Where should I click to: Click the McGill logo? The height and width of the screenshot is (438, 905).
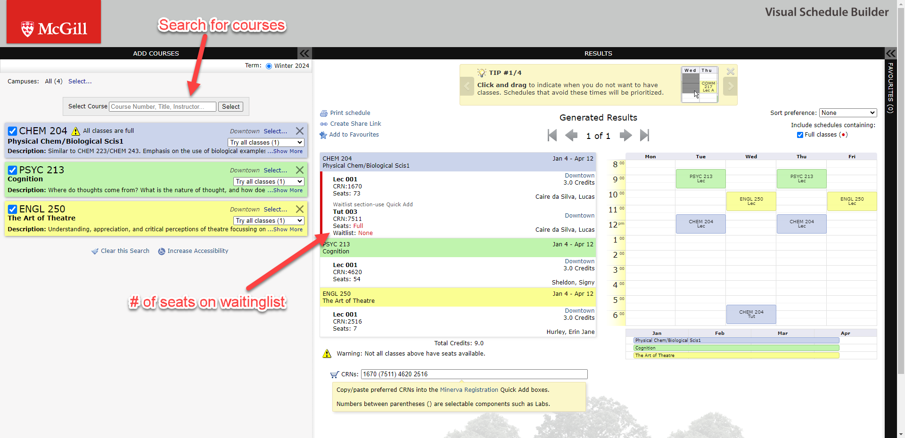(54, 22)
